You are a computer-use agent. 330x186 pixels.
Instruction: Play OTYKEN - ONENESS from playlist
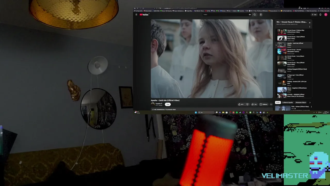[x=294, y=96]
